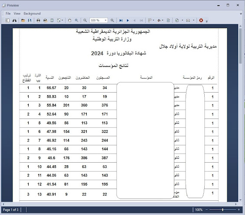Click the 'نتائج المؤسسات' report title
The width and height of the screenshot is (245, 215).
tap(114, 66)
